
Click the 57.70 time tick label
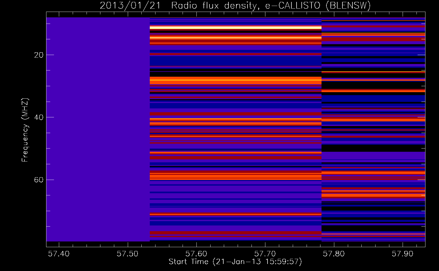(265, 254)
